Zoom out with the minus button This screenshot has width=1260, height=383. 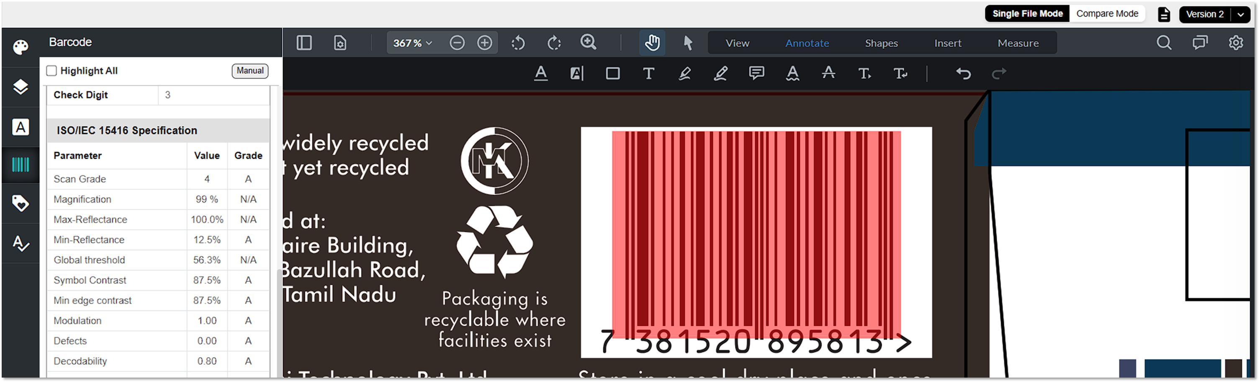(457, 43)
